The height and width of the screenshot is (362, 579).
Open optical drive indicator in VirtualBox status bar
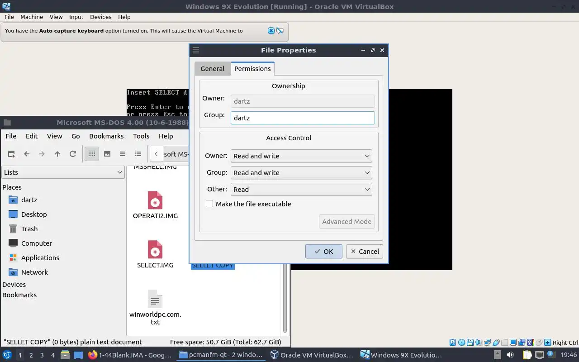(461, 343)
